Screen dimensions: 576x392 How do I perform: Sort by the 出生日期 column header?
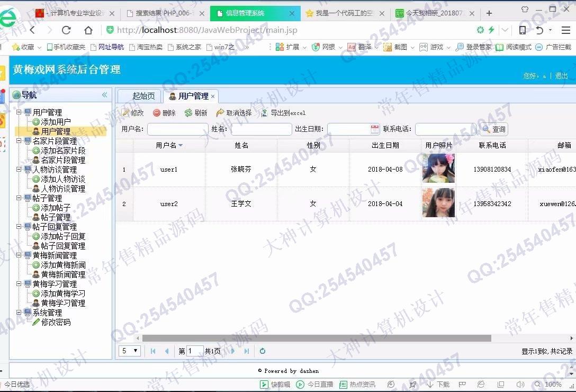385,145
